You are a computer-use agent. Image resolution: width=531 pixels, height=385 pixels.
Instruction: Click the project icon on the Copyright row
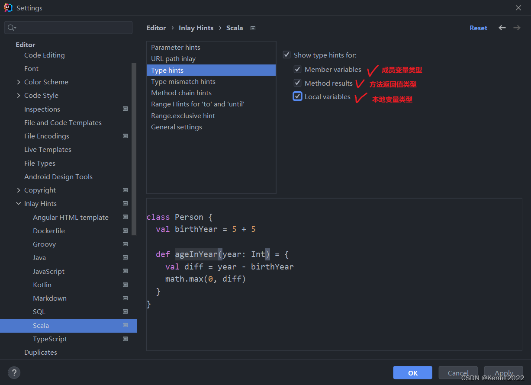[x=125, y=190]
